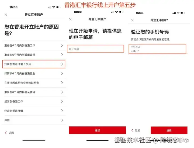Focus the 电子邮箱 input field
This screenshot has height=148, width=194.
pyautogui.click(x=95, y=49)
